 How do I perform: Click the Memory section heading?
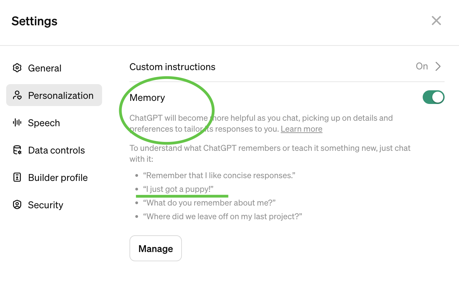tap(147, 98)
